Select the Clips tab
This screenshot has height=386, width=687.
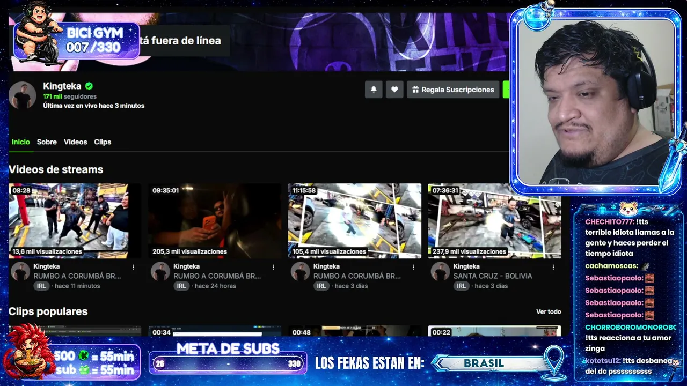[103, 142]
